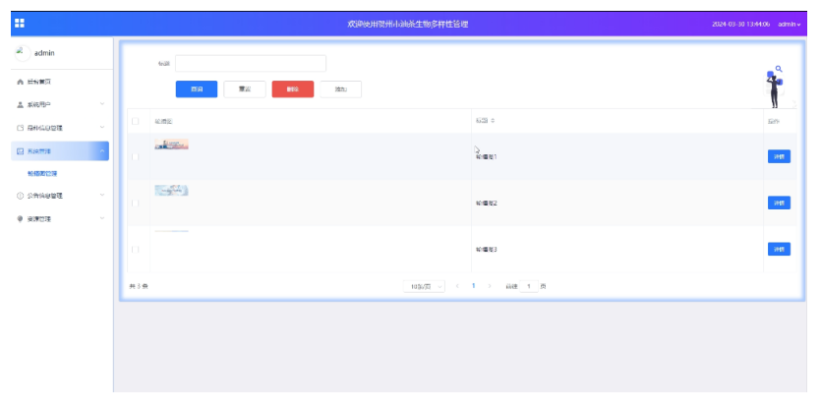Click the 标题 search input field

pos(251,63)
